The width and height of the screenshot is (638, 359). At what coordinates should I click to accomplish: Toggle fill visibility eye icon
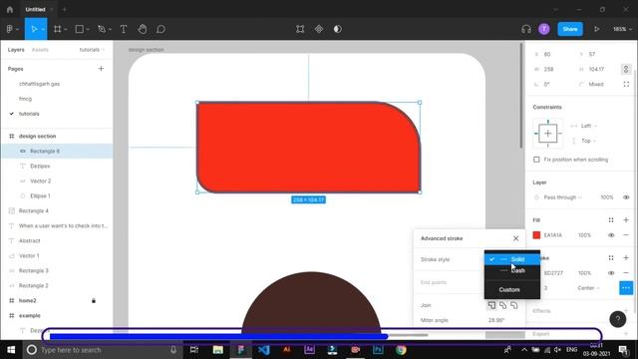point(611,235)
